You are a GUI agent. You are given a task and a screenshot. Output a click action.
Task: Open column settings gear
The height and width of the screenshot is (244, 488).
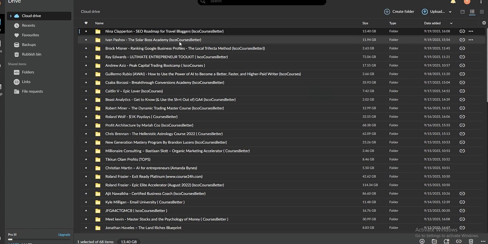pos(484,23)
